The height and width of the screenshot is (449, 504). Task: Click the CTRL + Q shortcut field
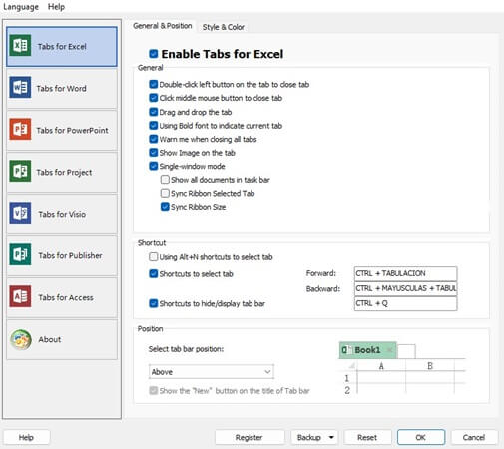coord(405,303)
